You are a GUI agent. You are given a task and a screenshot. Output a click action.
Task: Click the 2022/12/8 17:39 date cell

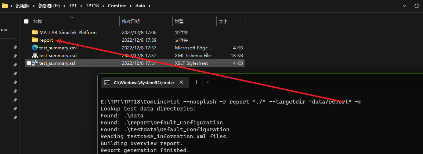(x=139, y=40)
